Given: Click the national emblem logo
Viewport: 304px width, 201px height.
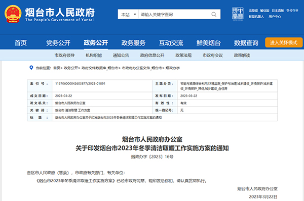Looking at the screenshot, I should tap(13, 14).
